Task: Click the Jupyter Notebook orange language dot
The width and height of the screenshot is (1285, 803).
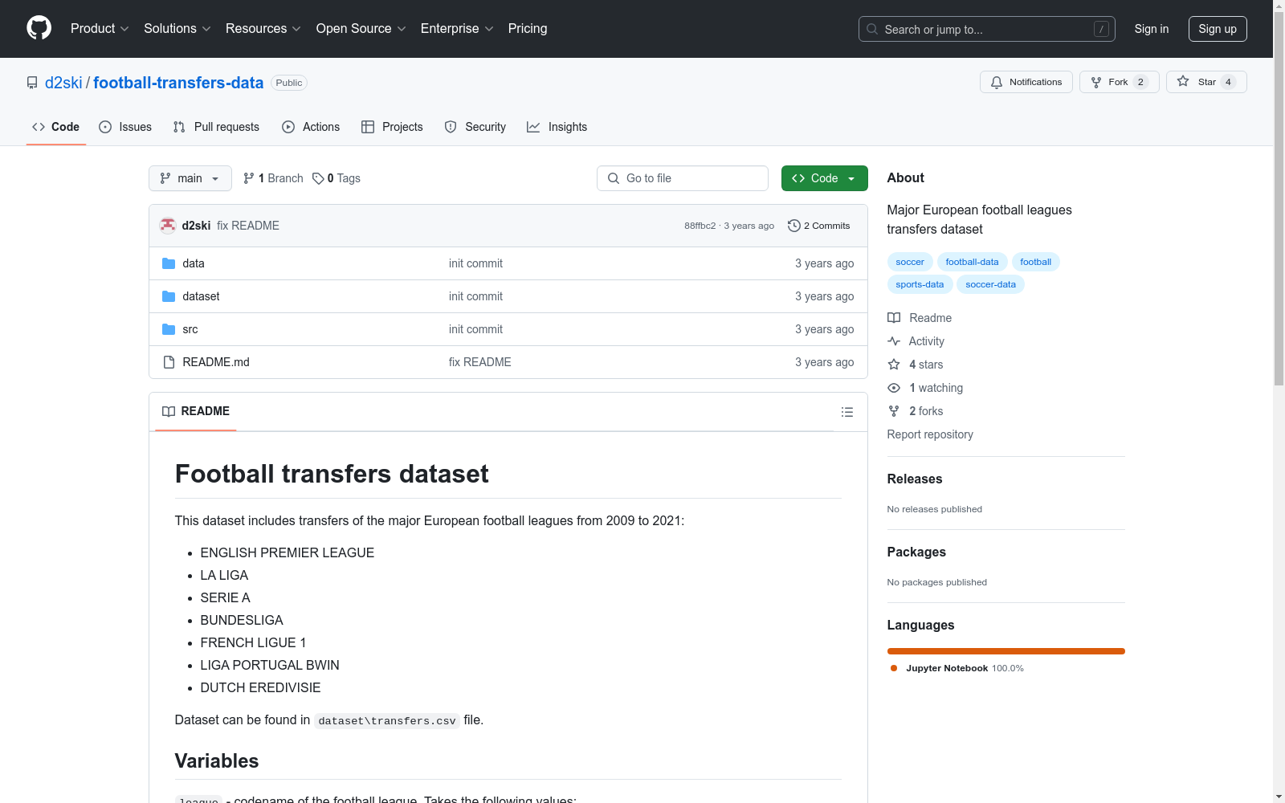Action: coord(894,668)
